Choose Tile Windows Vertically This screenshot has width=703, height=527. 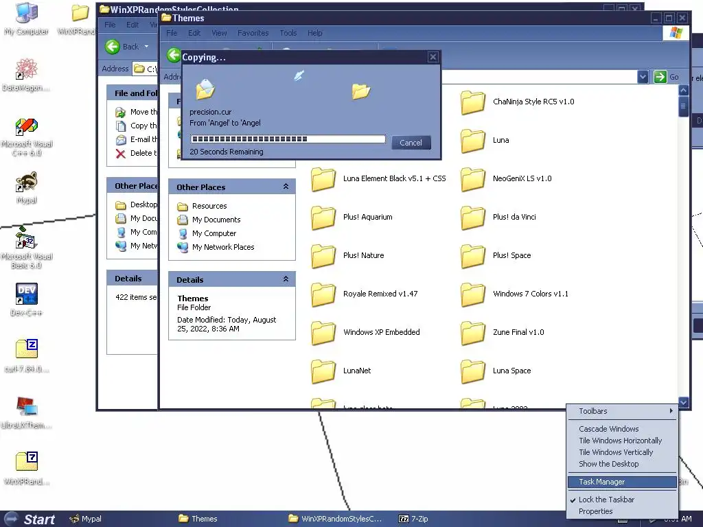coord(622,452)
